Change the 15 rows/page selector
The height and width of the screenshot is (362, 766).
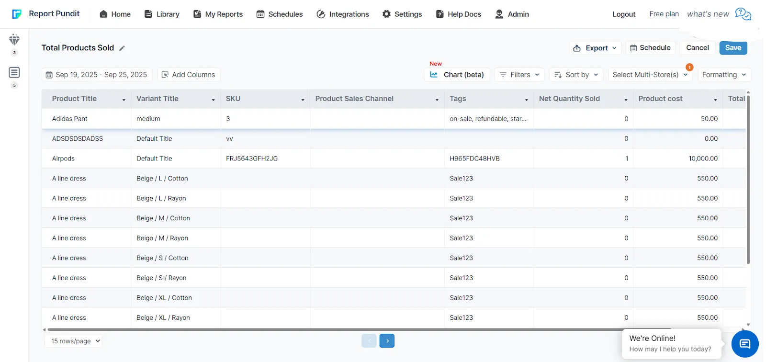(73, 341)
